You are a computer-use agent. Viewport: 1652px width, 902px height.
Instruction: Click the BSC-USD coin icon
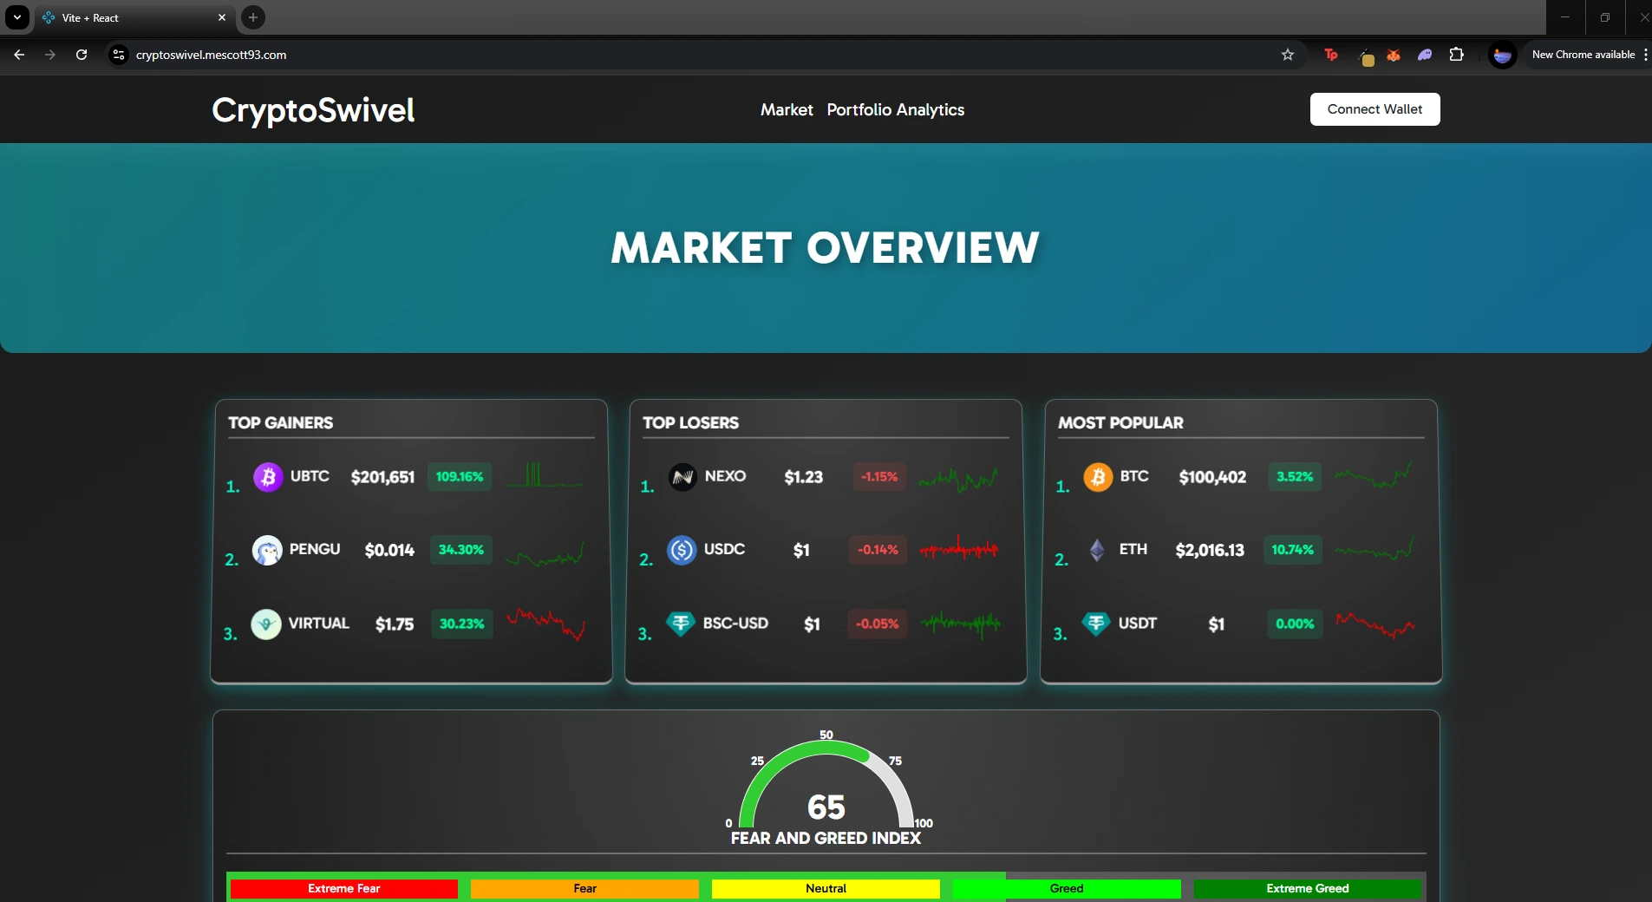[x=681, y=624]
